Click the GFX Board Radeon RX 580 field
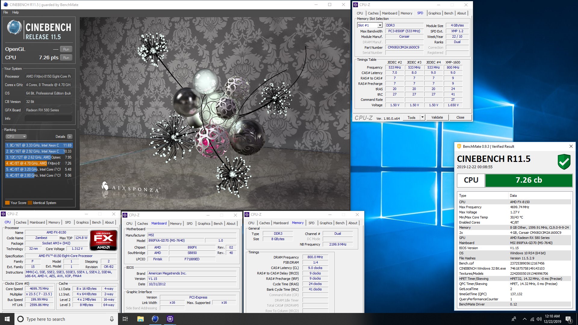 [48, 110]
